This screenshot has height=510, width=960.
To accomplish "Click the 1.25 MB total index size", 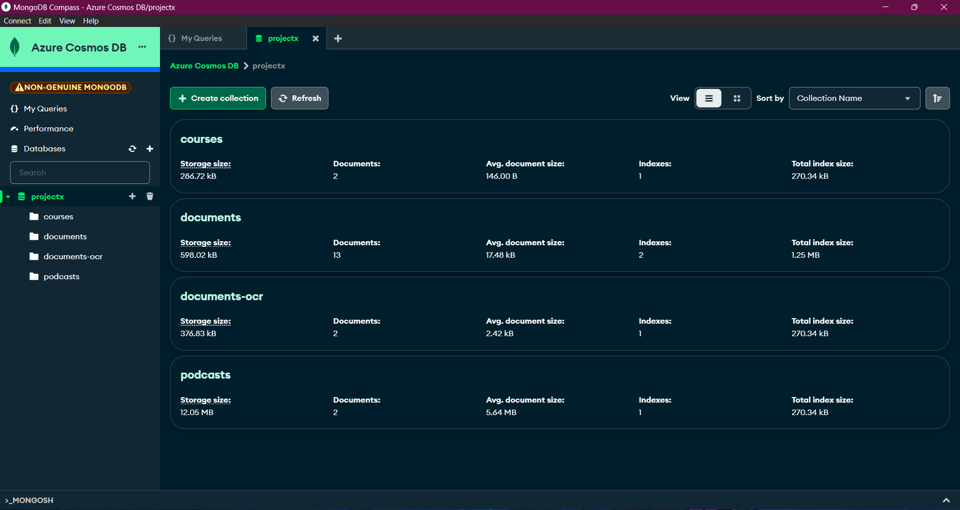I will coord(805,255).
